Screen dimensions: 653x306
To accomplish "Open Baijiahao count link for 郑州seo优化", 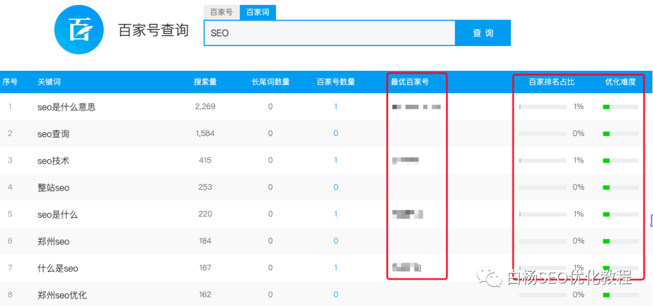I will pos(336,295).
